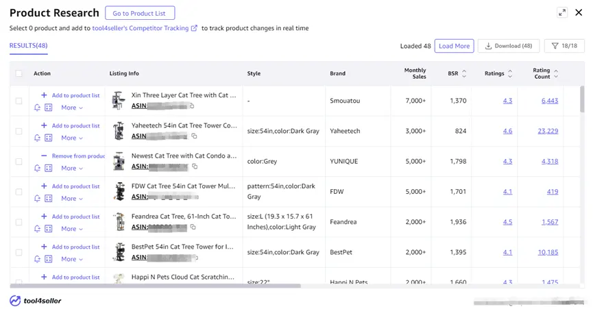
Task: Open tool4seller's Competitor Tracking link
Action: [141, 28]
